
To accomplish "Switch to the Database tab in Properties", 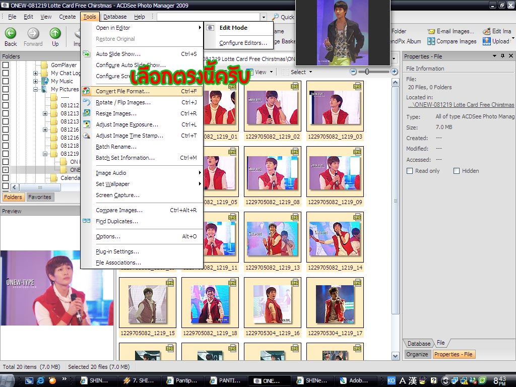I will tap(419, 343).
